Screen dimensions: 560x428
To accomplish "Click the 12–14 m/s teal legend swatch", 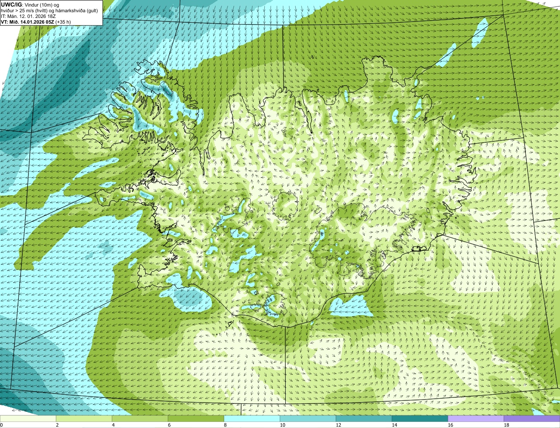I will click(x=364, y=418).
